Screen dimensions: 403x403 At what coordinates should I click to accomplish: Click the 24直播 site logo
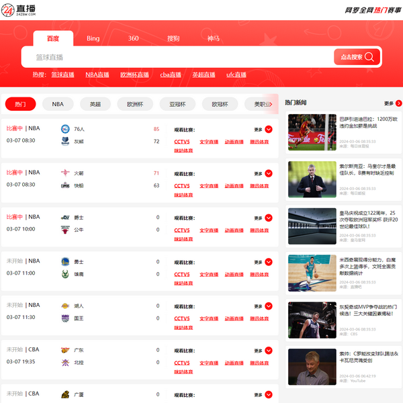tap(19, 10)
